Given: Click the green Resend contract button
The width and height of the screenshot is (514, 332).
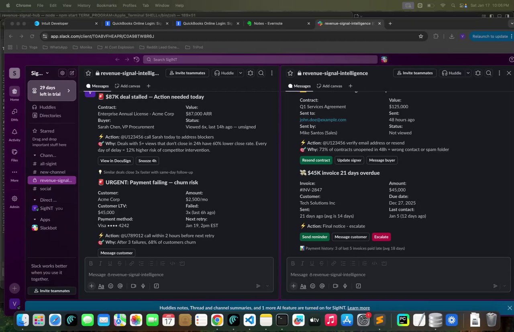Looking at the screenshot, I should (316, 160).
